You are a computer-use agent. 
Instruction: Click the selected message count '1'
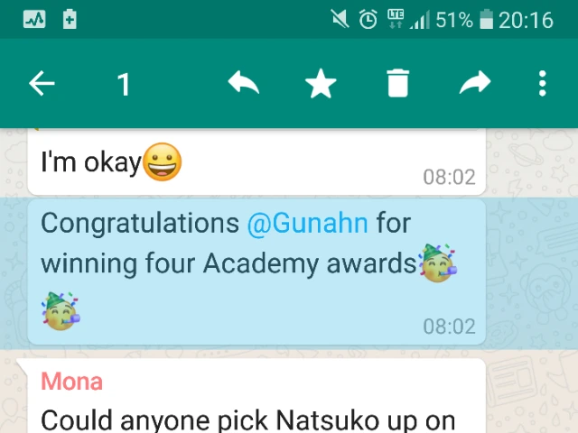coord(124,85)
